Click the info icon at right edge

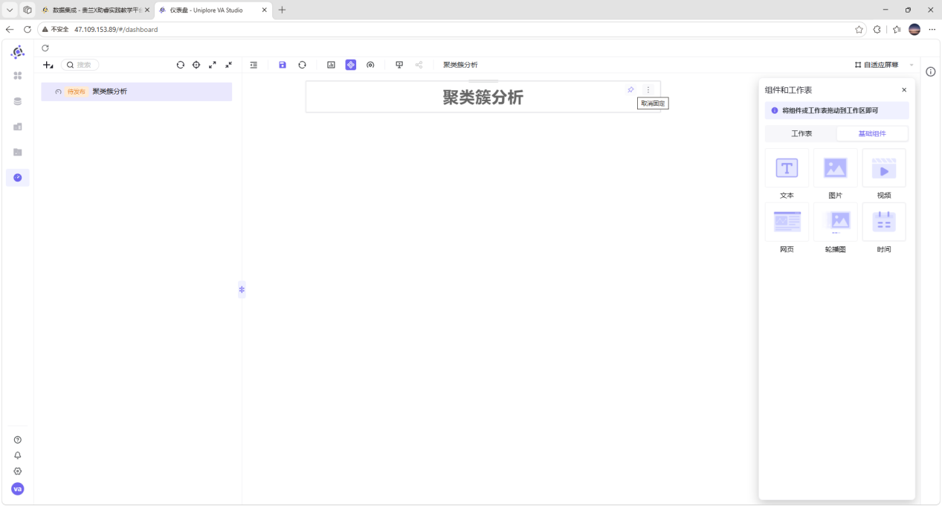pos(931,71)
